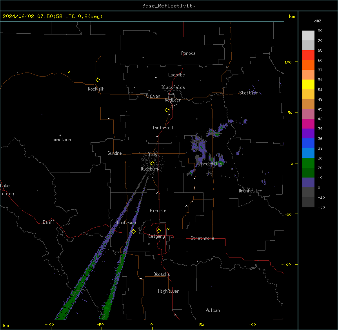Click the white asterisk marker above Limestone
The height and width of the screenshot is (330, 338).
pos(60,136)
